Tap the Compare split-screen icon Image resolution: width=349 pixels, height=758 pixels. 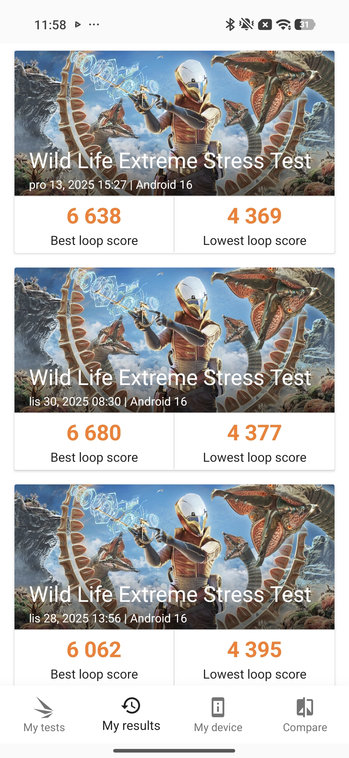point(305,707)
